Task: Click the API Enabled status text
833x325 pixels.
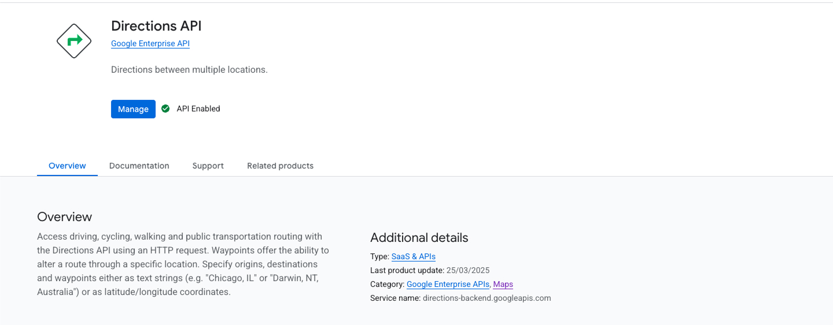Action: coord(198,109)
